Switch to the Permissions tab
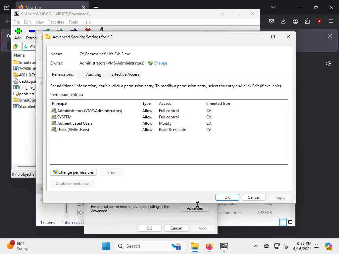This screenshot has height=254, width=339. (x=62, y=74)
